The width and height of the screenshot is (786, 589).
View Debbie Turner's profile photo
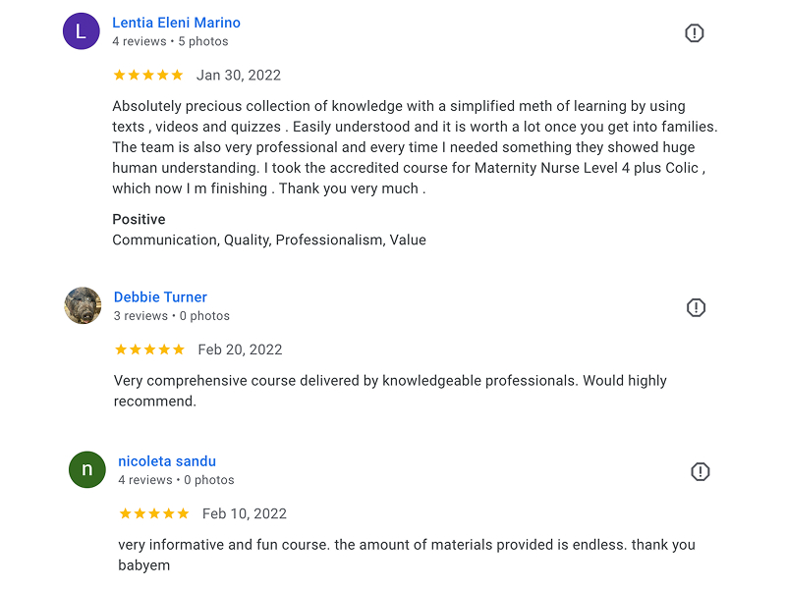83,305
